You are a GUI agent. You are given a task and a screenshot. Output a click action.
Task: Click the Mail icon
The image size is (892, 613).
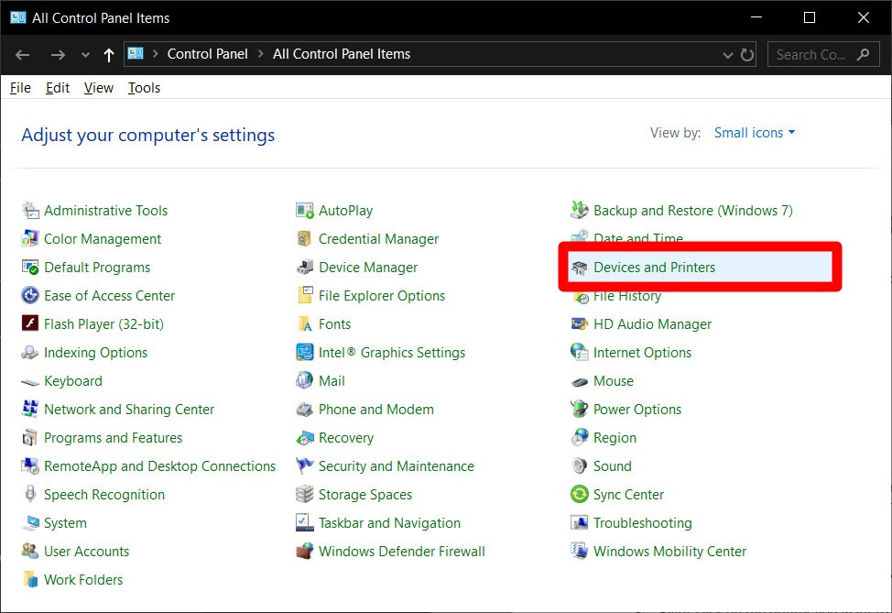point(305,381)
